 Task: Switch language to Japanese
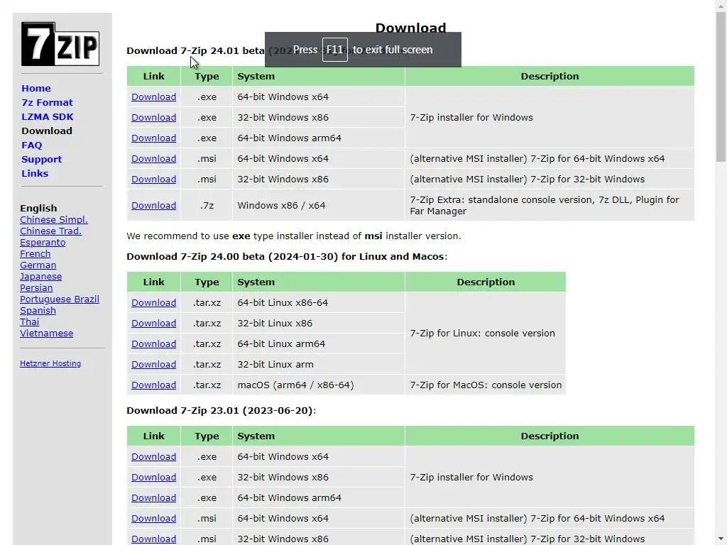pyautogui.click(x=40, y=276)
